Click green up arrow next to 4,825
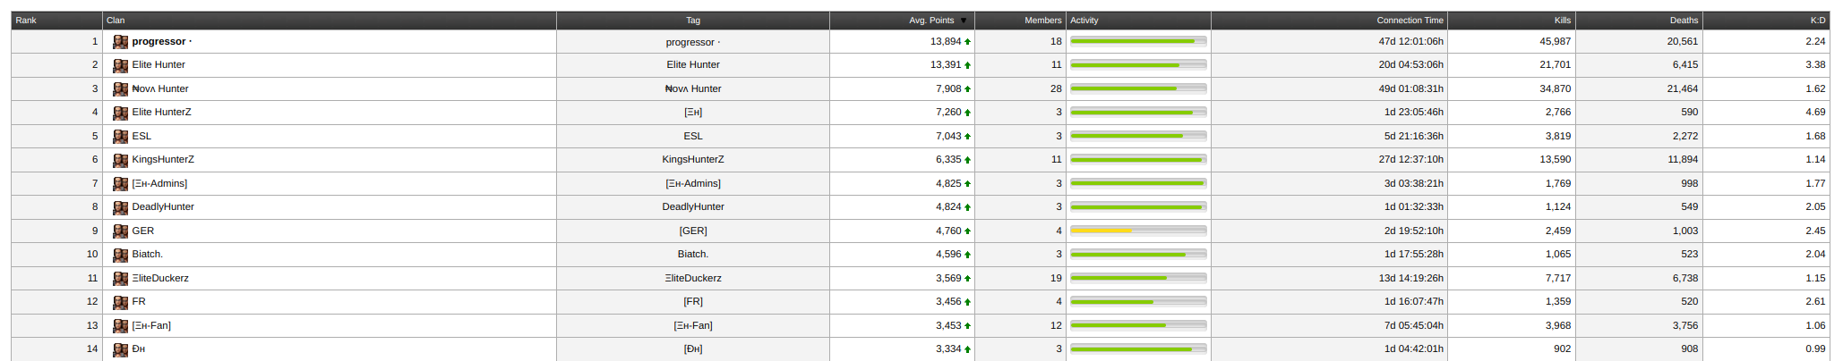 (967, 184)
